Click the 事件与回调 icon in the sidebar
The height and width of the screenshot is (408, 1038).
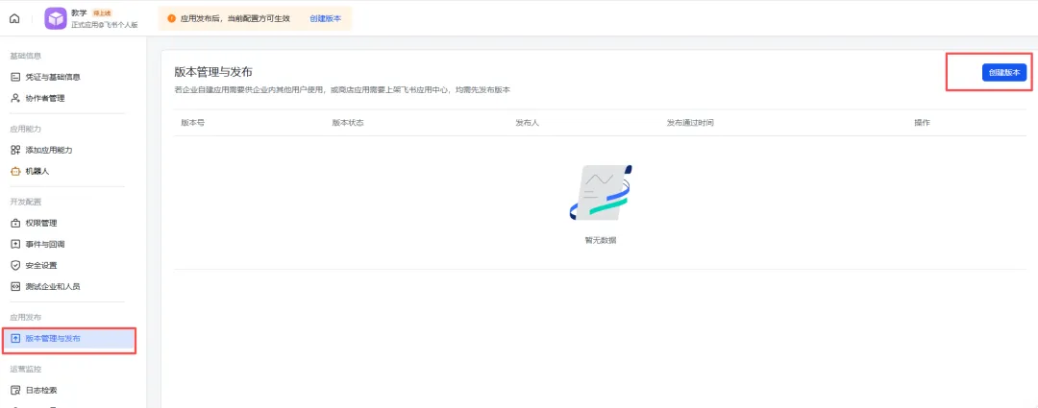click(x=16, y=244)
